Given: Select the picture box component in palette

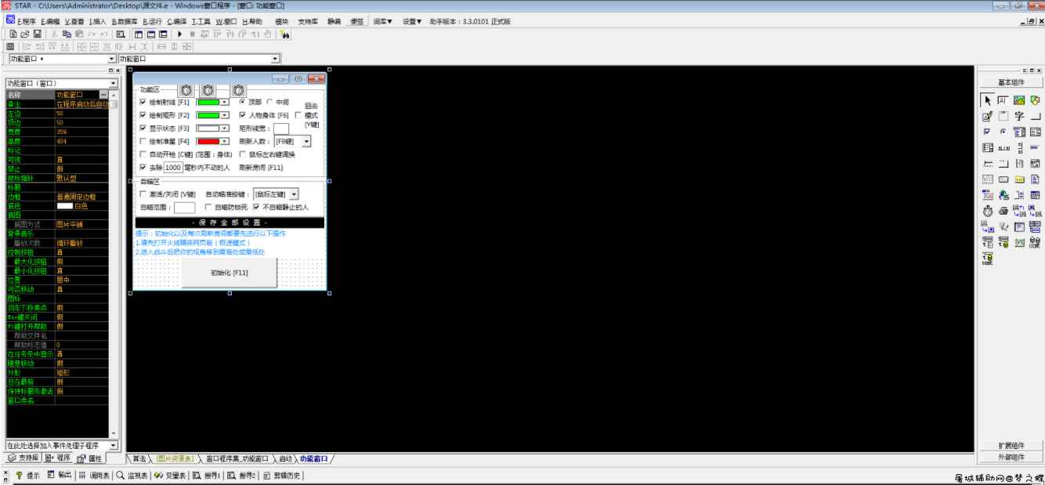Looking at the screenshot, I should [x=1019, y=100].
